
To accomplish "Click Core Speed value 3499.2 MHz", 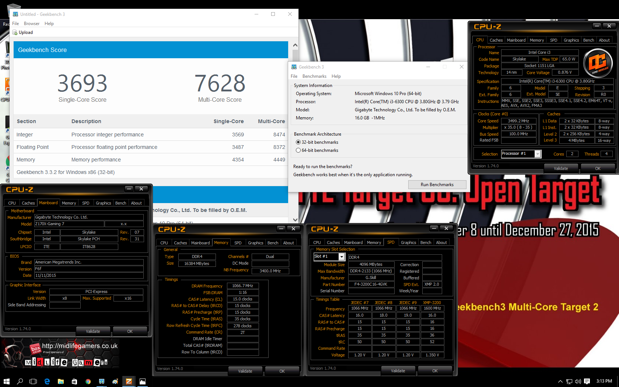I will click(518, 121).
